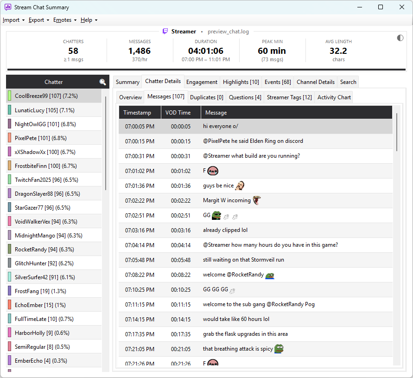Switch to the Engagement tab

click(x=202, y=82)
